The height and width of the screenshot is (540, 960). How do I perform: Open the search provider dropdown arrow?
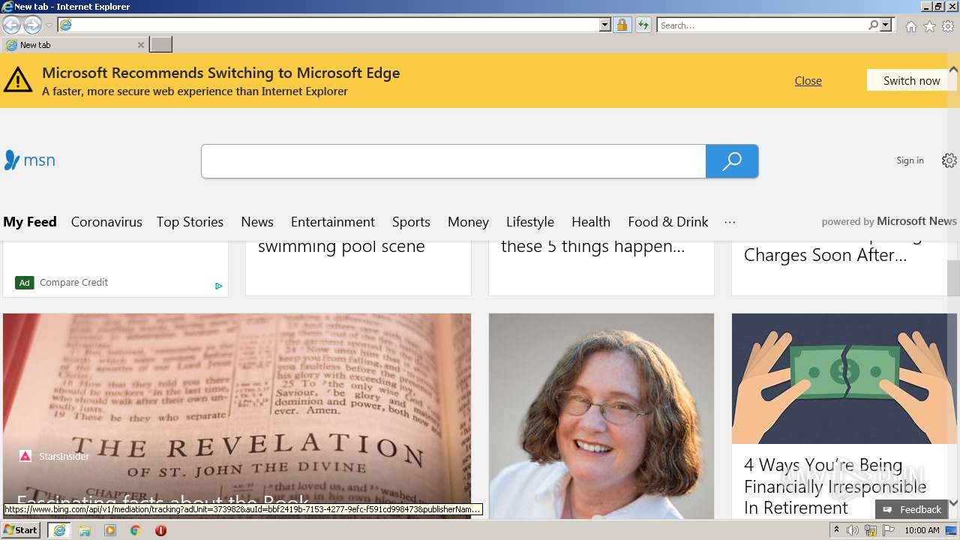pyautogui.click(x=886, y=25)
